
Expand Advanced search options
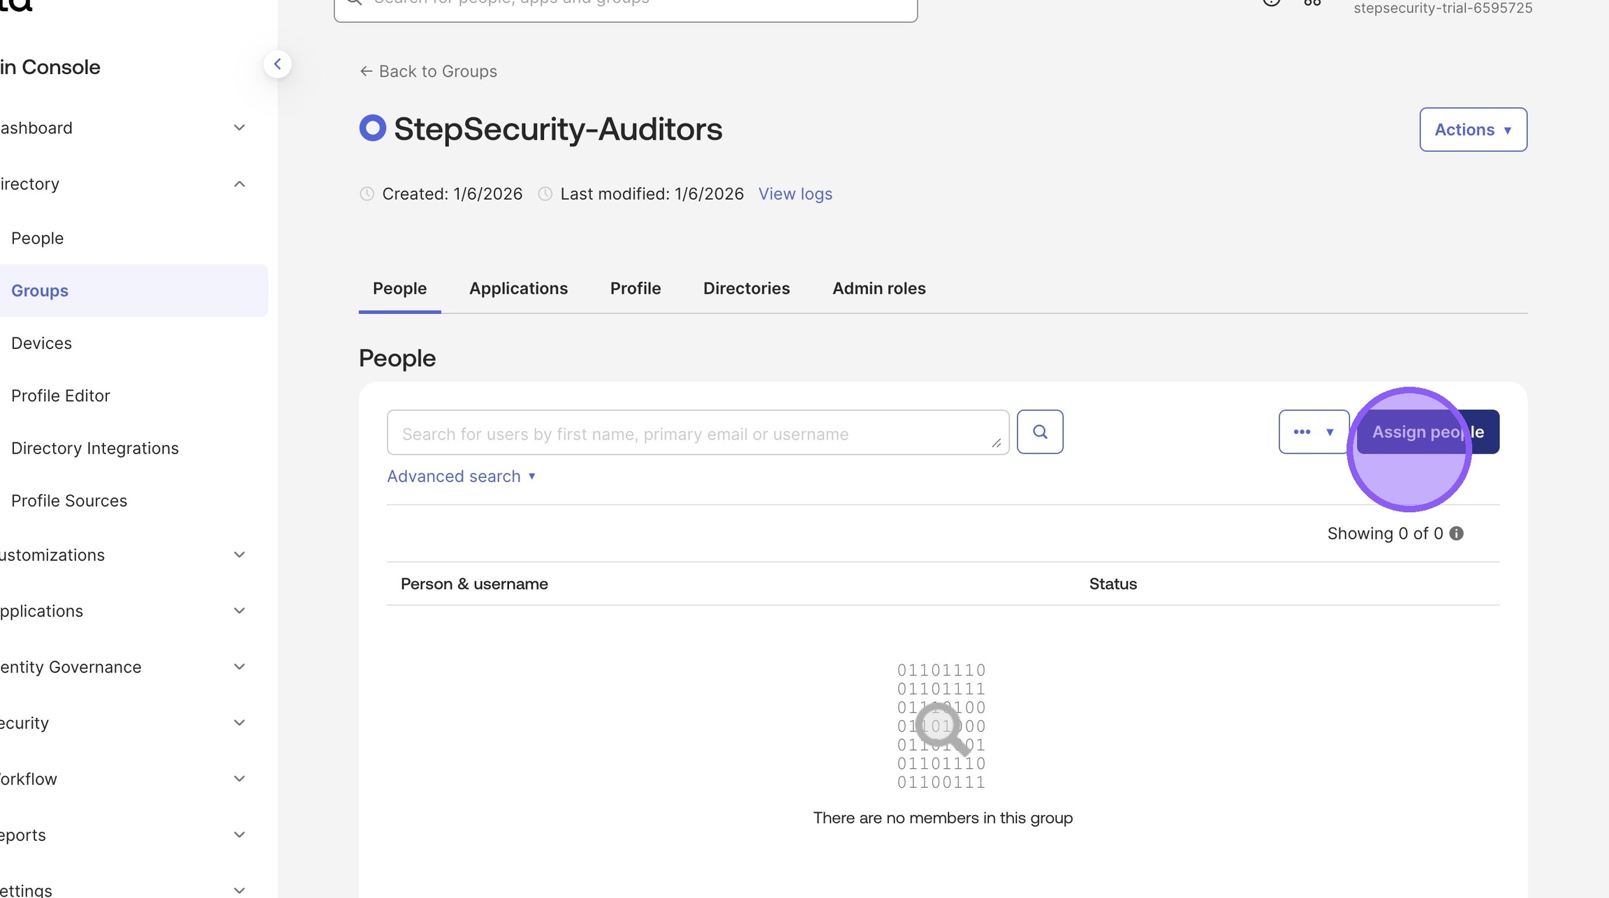coord(461,477)
